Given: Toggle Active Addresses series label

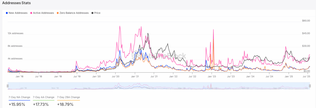Looking at the screenshot, I should coord(43,13).
